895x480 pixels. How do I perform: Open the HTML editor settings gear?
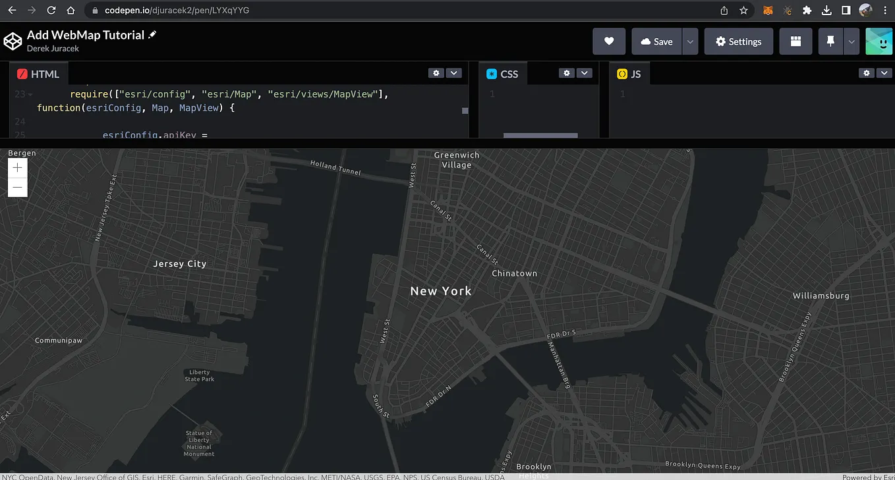436,72
